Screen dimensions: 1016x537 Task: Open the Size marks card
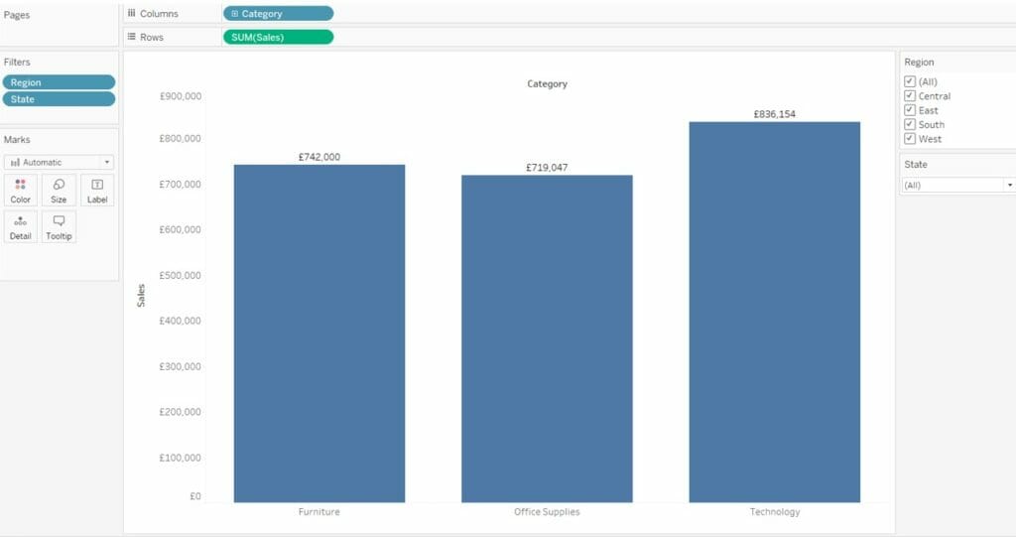[x=59, y=190]
